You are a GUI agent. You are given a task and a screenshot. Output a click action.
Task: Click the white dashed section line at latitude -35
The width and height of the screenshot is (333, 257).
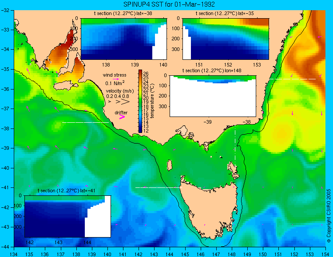[293, 79]
